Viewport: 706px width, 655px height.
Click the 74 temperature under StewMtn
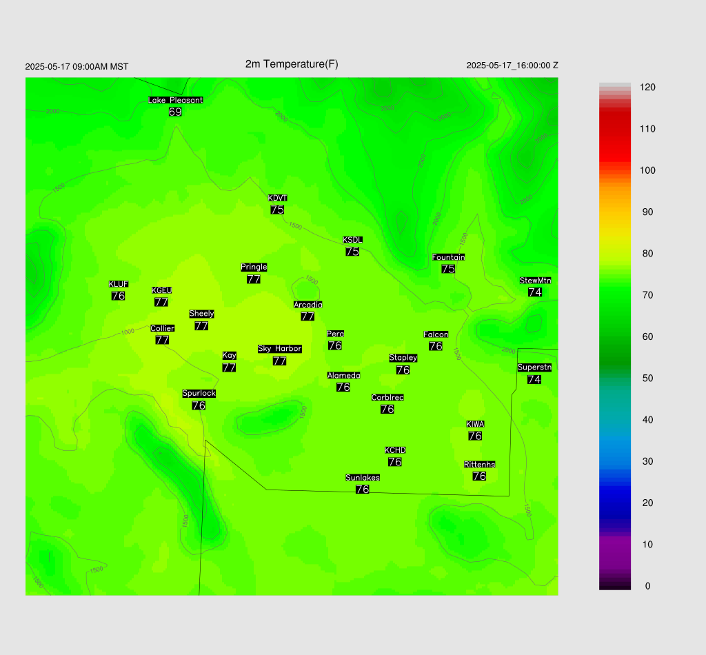tap(535, 292)
